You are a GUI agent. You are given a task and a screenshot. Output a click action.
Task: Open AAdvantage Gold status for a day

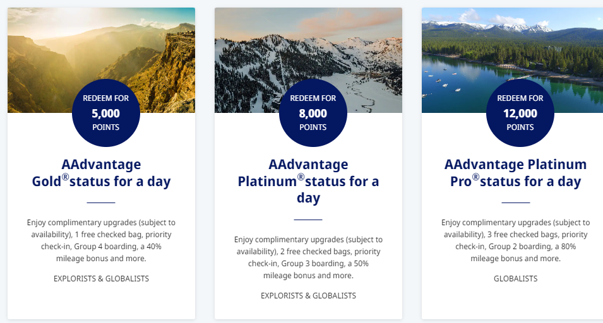click(101, 173)
